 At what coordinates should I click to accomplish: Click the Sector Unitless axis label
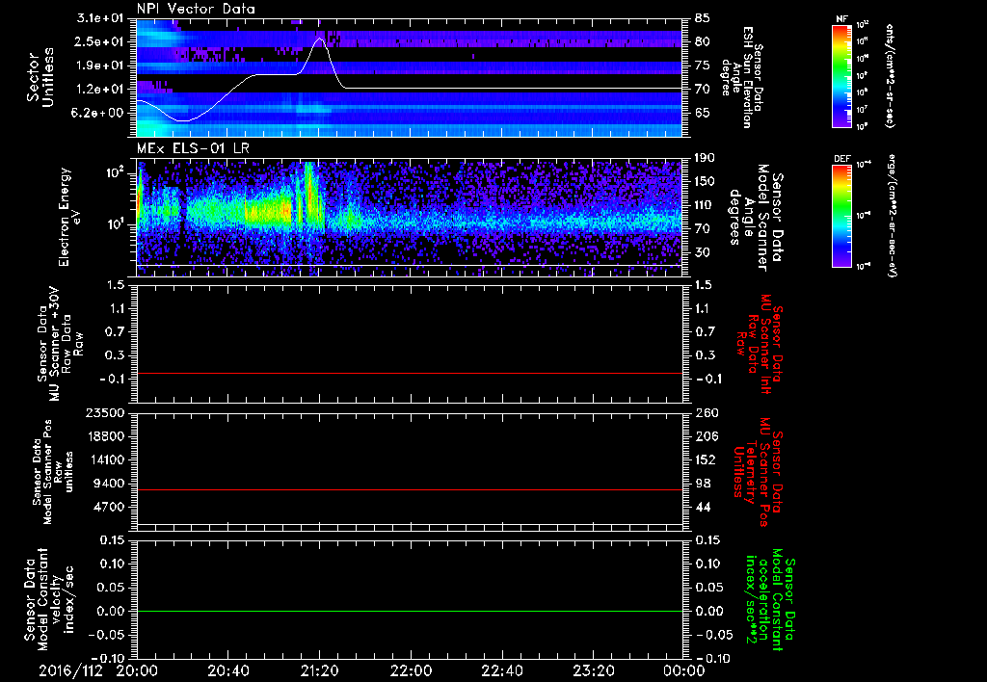click(x=40, y=77)
